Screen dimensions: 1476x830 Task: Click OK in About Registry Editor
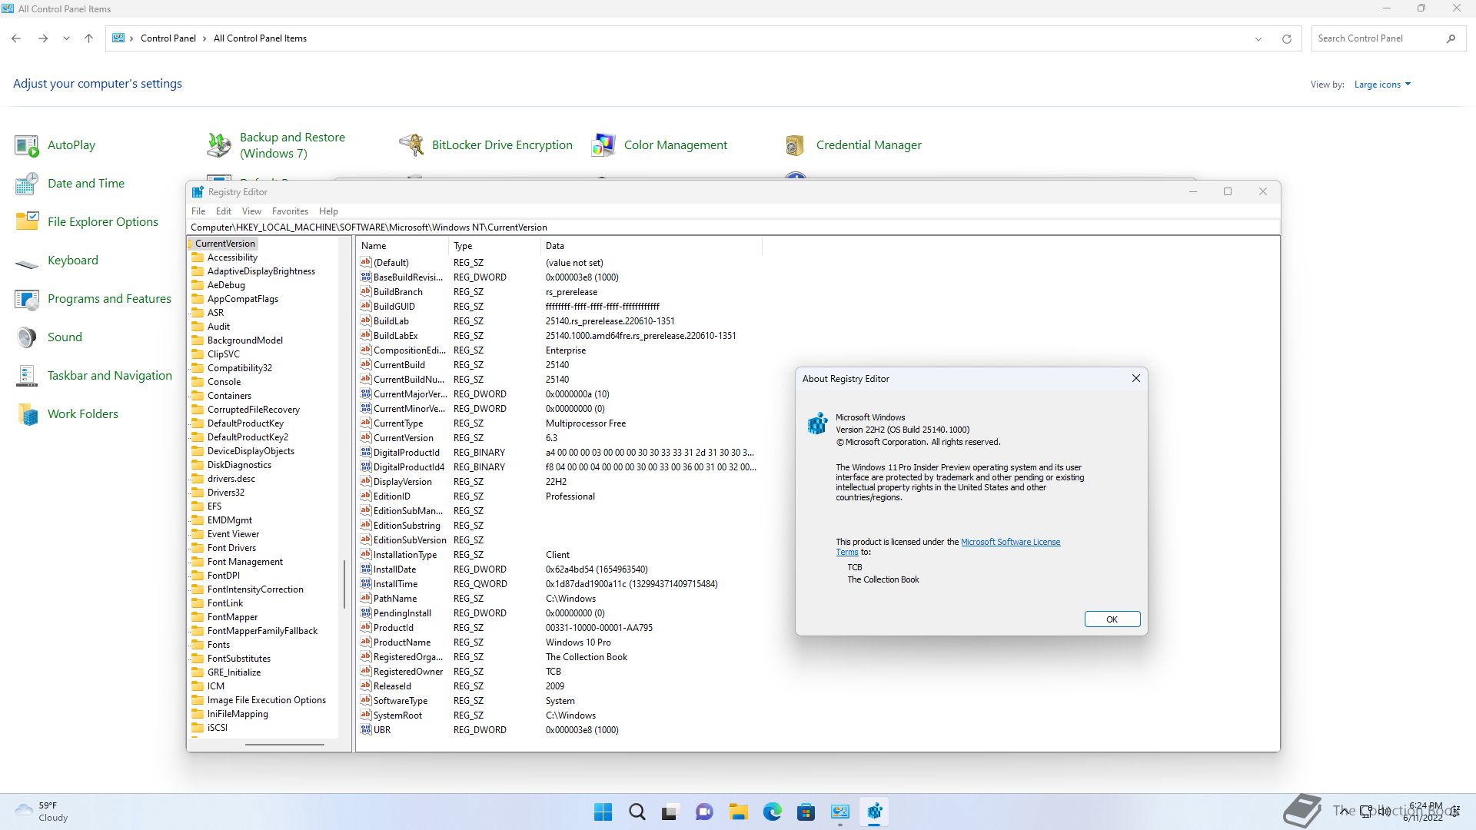(1112, 619)
